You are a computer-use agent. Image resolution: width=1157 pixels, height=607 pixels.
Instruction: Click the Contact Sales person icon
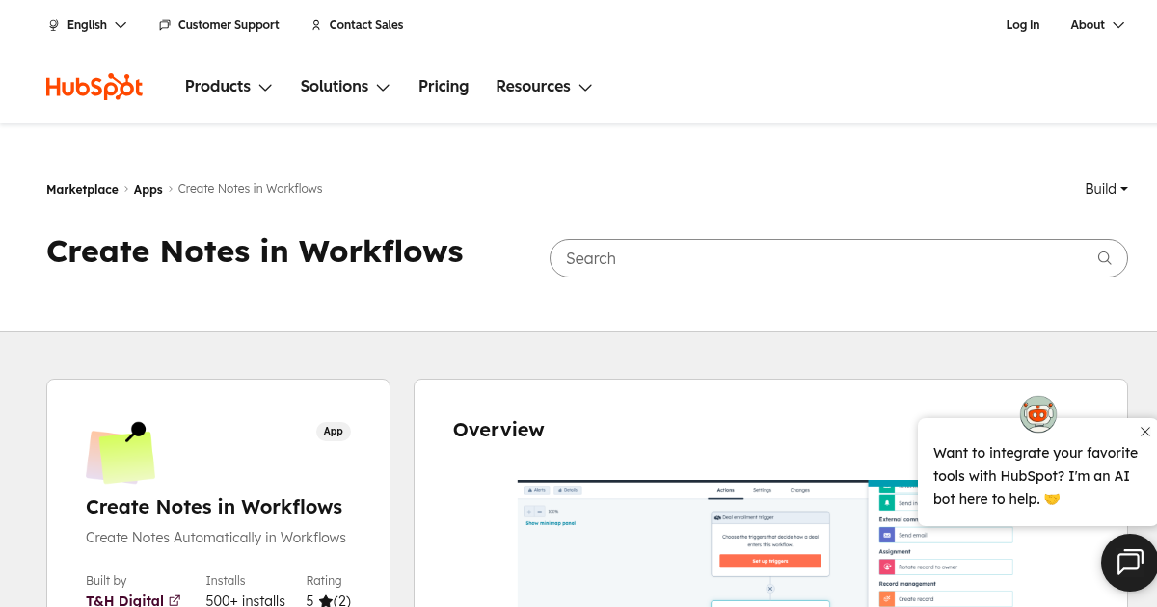(316, 25)
